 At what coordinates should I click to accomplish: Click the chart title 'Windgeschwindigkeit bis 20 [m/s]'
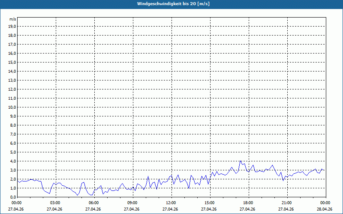(x=173, y=4)
